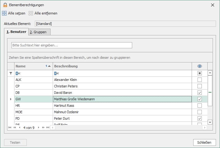Go to next record in navigator
220x148 pixels.
click(39, 127)
